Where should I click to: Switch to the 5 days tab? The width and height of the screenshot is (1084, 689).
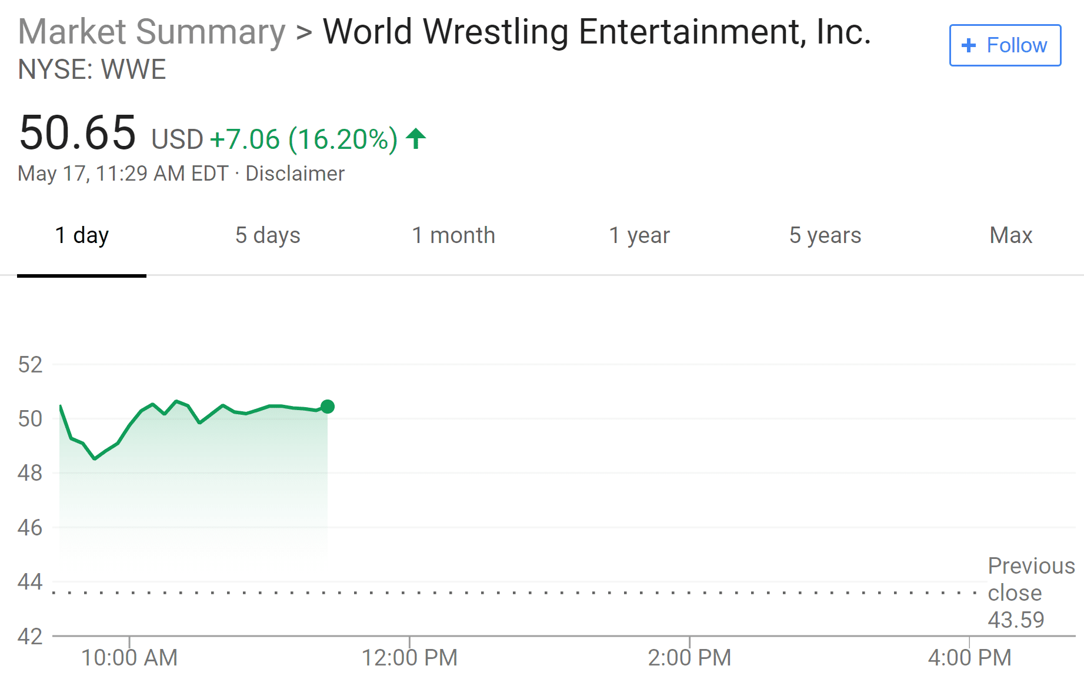click(x=268, y=235)
